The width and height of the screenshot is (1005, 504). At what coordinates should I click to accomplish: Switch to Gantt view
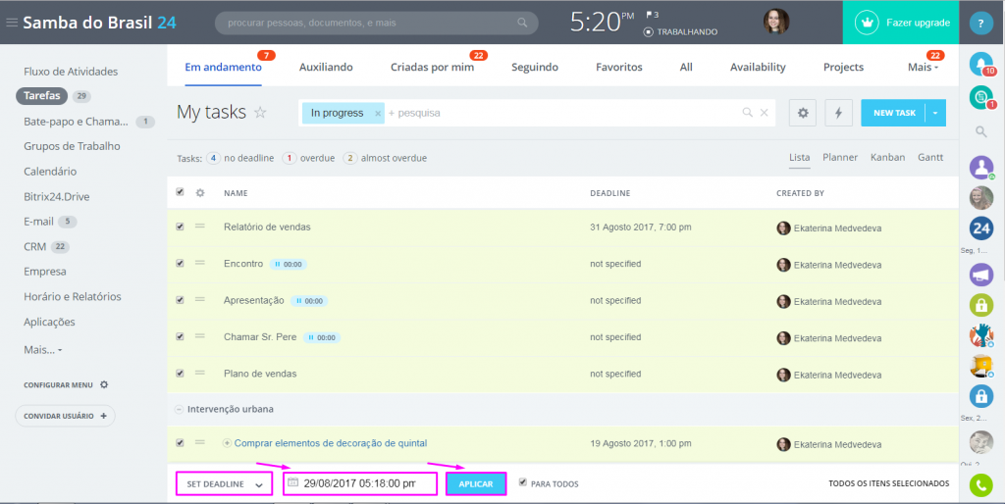[930, 158]
